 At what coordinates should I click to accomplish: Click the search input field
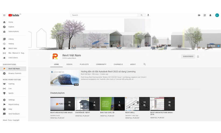pos(104,15)
